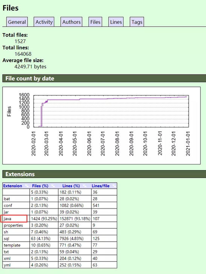
Task: Open the Lines tab
Action: pyautogui.click(x=116, y=22)
